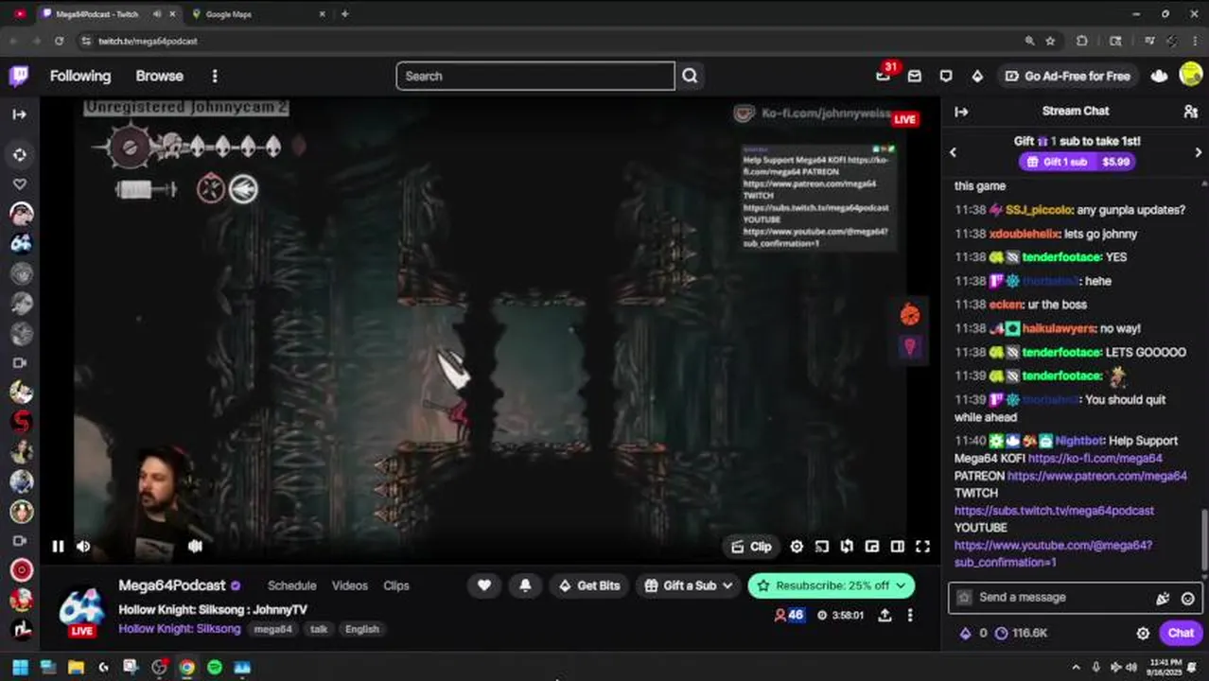Open chat settings gear
The height and width of the screenshot is (681, 1209).
(x=1143, y=634)
